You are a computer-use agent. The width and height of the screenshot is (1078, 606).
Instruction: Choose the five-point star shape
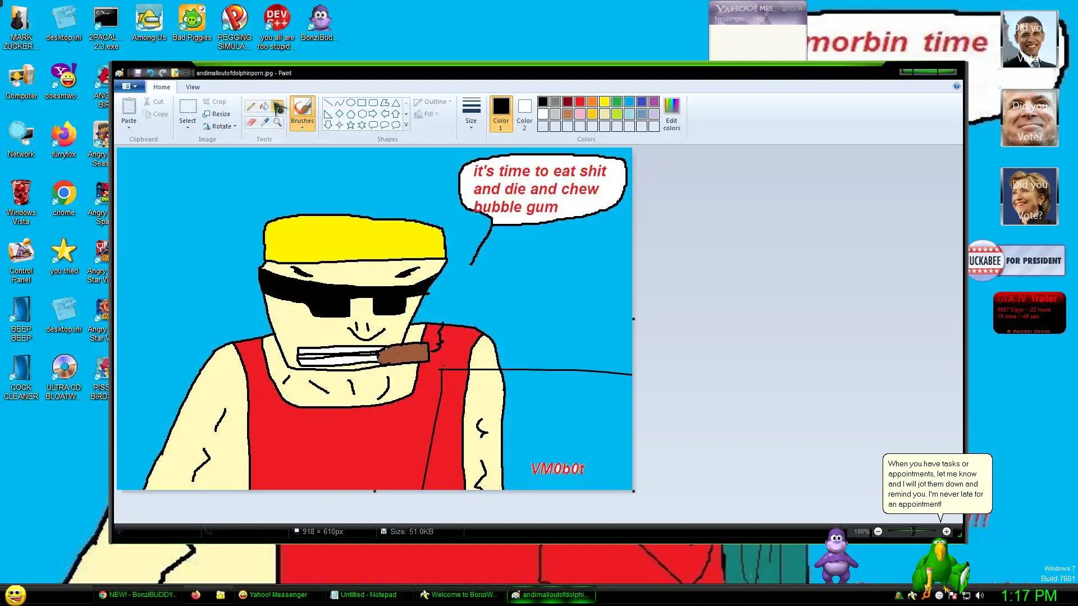pos(350,125)
